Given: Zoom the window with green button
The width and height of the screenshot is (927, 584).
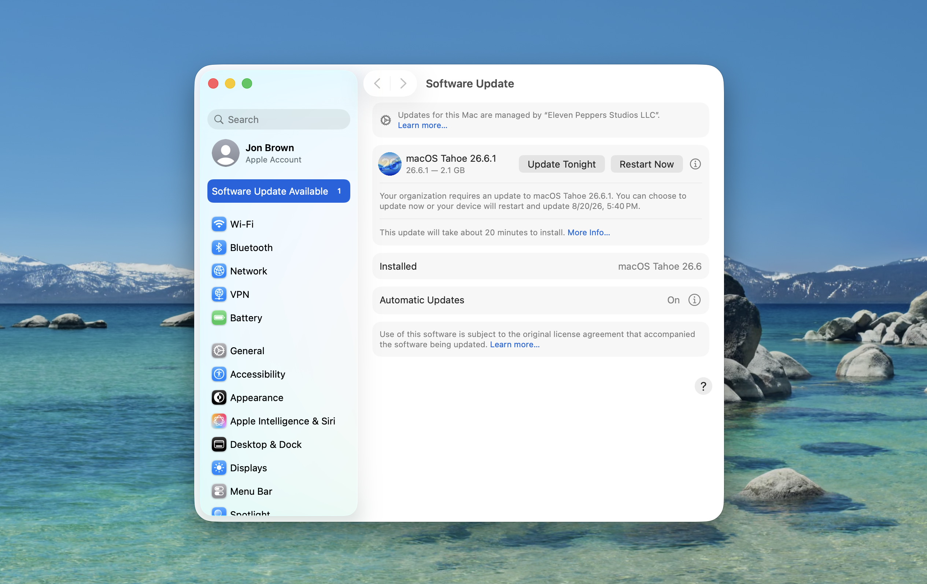Looking at the screenshot, I should point(247,83).
